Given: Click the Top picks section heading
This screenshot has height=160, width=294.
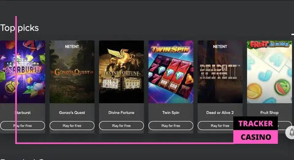Looking at the screenshot, I should [x=20, y=28].
